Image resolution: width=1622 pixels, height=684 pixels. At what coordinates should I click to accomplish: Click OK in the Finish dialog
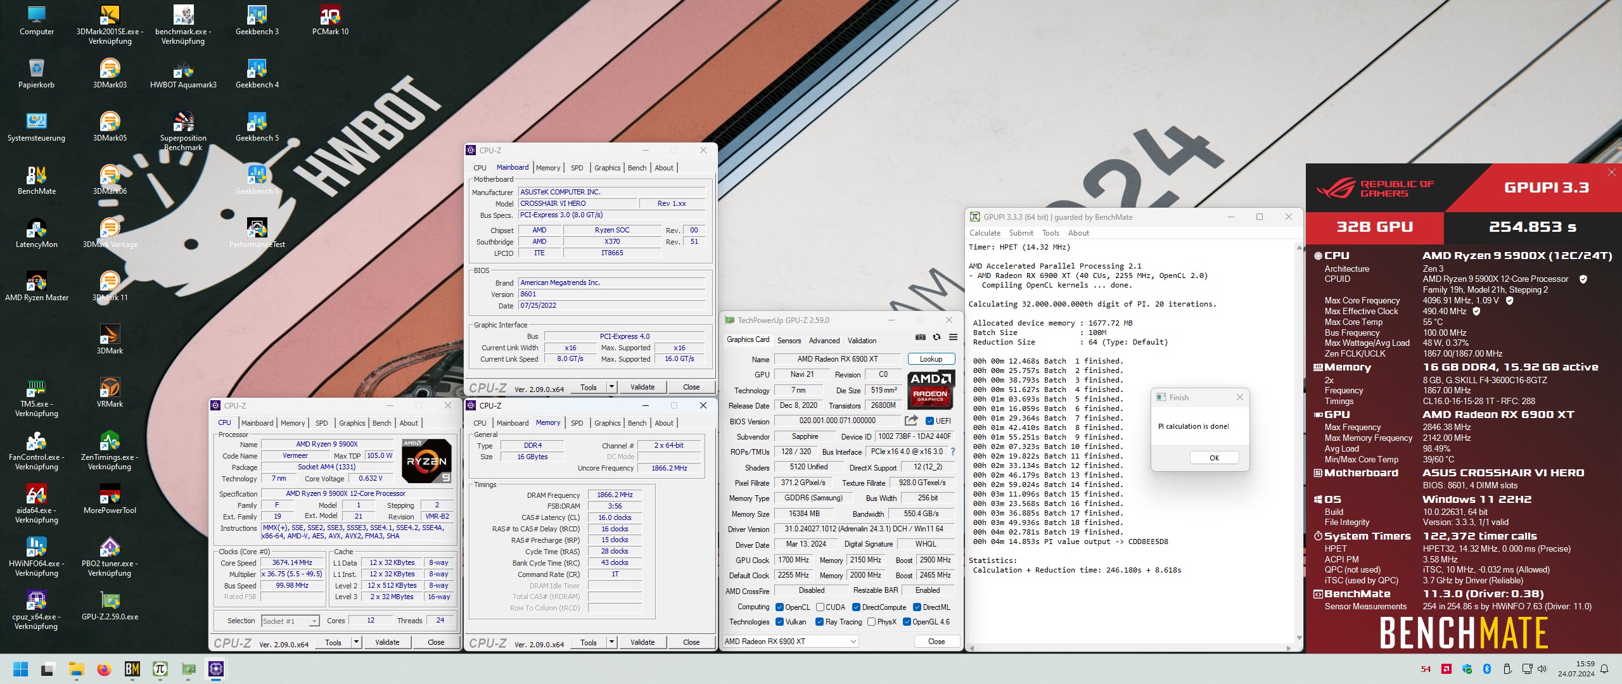[x=1214, y=458]
